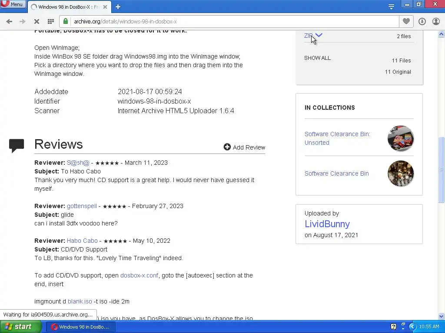Open reviewer Habo Cabo profile
This screenshot has width=445, height=333.
[82, 241]
